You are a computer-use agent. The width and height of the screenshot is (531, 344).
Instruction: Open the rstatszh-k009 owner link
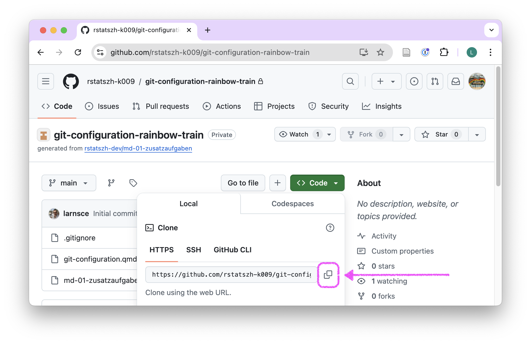tap(111, 81)
